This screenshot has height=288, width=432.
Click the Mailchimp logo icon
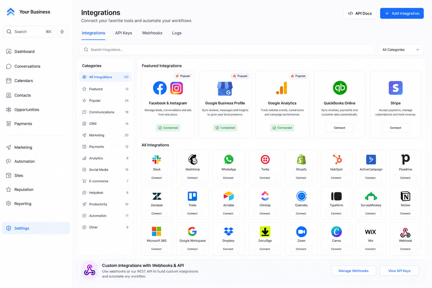(193, 159)
